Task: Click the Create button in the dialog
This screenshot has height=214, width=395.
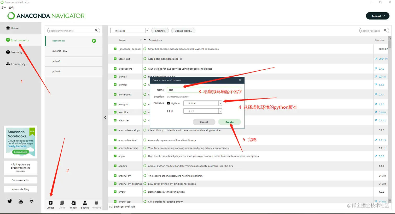Action: click(x=230, y=122)
